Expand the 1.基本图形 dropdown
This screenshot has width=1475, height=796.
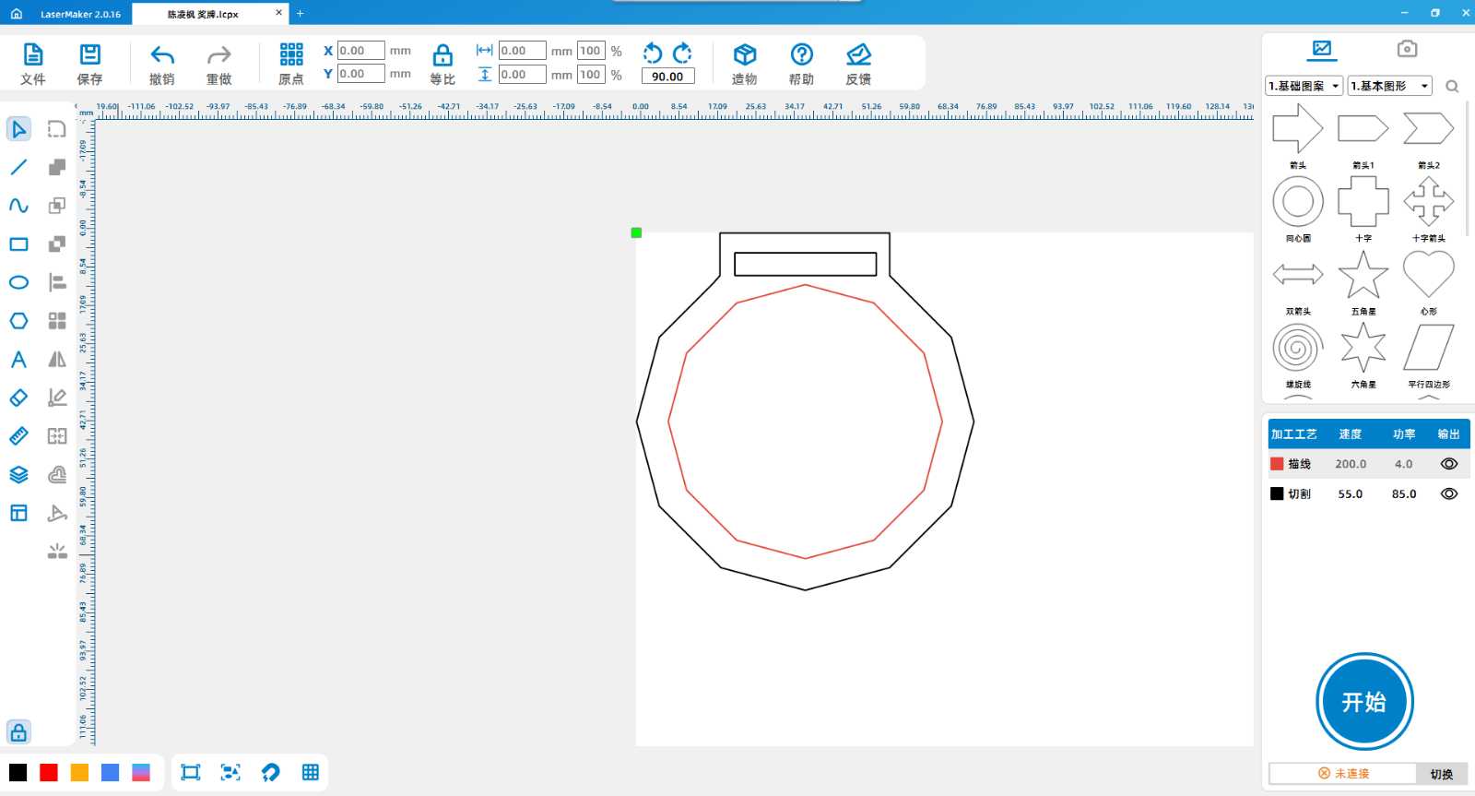(x=1389, y=86)
